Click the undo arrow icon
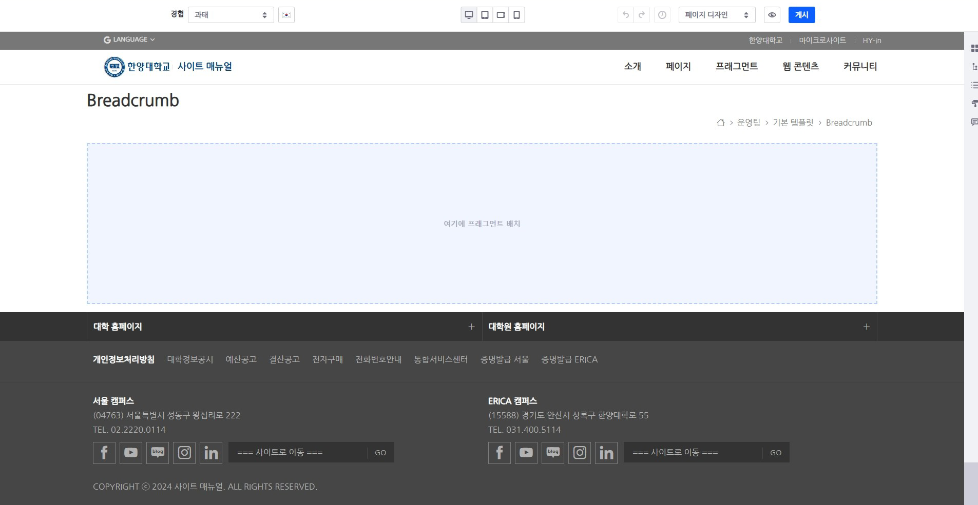Screen dimensions: 978x505 [625, 15]
